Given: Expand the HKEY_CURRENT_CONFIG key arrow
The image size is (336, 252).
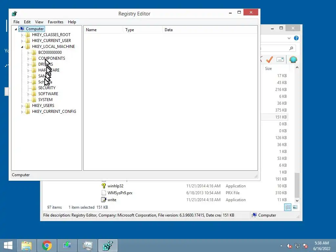Looking at the screenshot, I should click(22, 112).
